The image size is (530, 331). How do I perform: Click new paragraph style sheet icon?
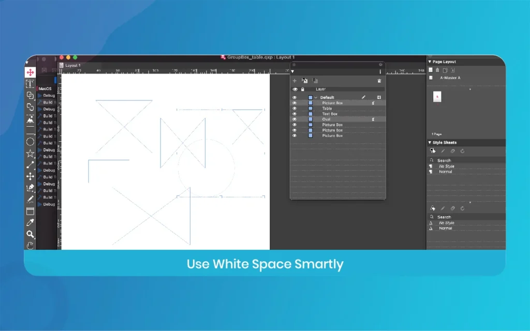(433, 151)
